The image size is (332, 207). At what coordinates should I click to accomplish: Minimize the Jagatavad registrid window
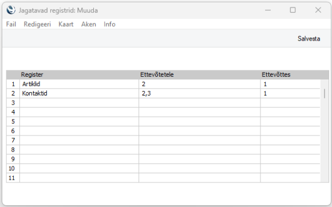click(268, 10)
